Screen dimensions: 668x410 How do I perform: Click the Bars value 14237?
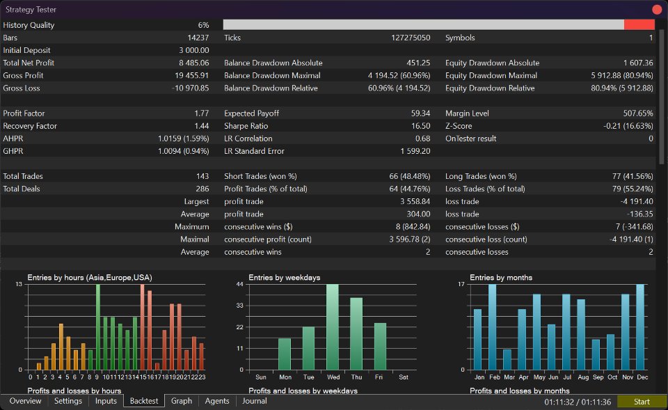click(x=198, y=38)
